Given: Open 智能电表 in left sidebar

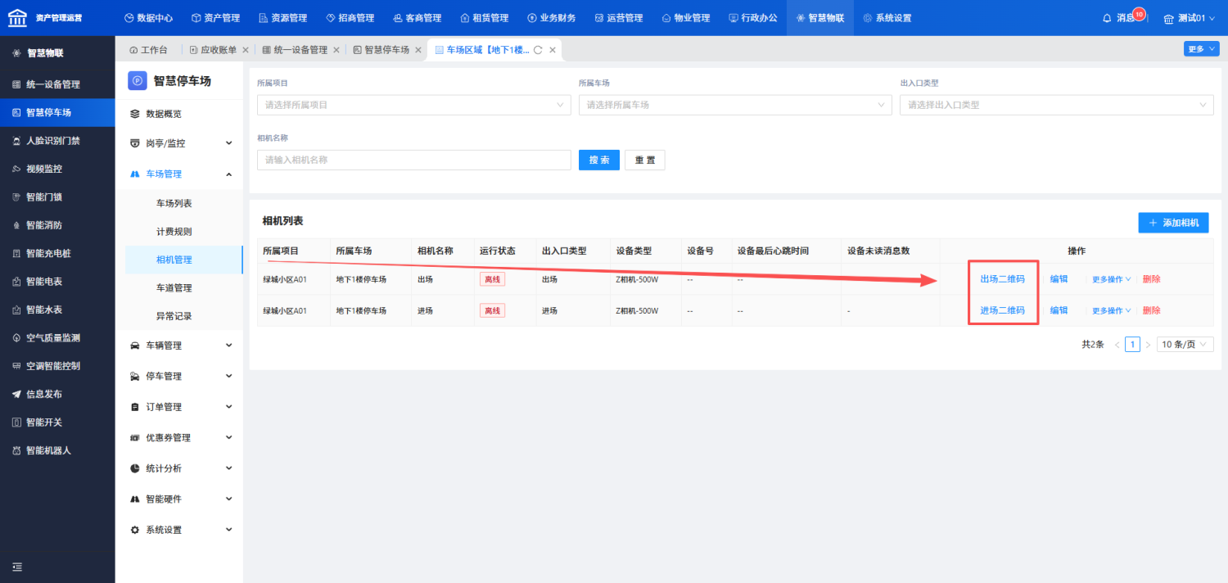Looking at the screenshot, I should pos(57,282).
